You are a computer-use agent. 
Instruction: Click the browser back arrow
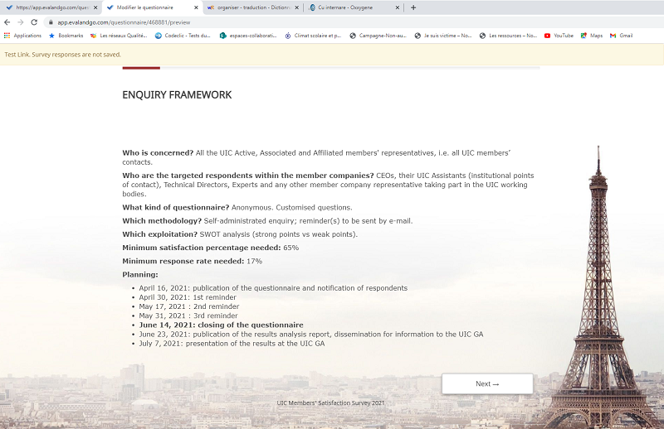point(7,22)
